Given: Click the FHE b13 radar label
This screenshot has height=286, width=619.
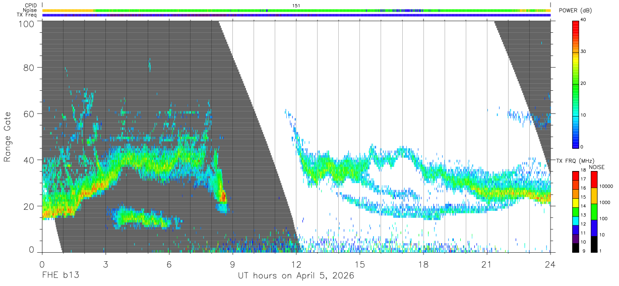Looking at the screenshot, I should coord(60,275).
